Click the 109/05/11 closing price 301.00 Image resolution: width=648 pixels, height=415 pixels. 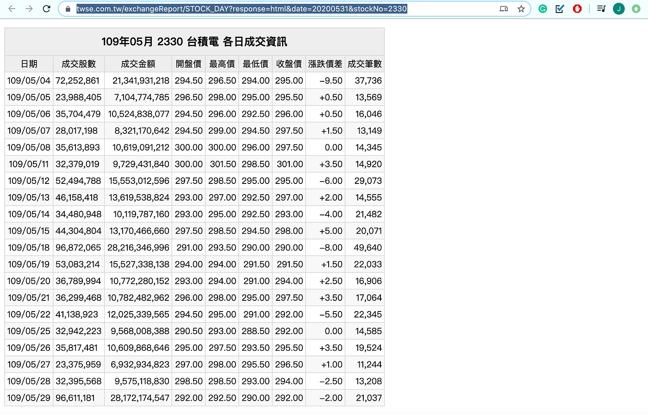pos(290,164)
